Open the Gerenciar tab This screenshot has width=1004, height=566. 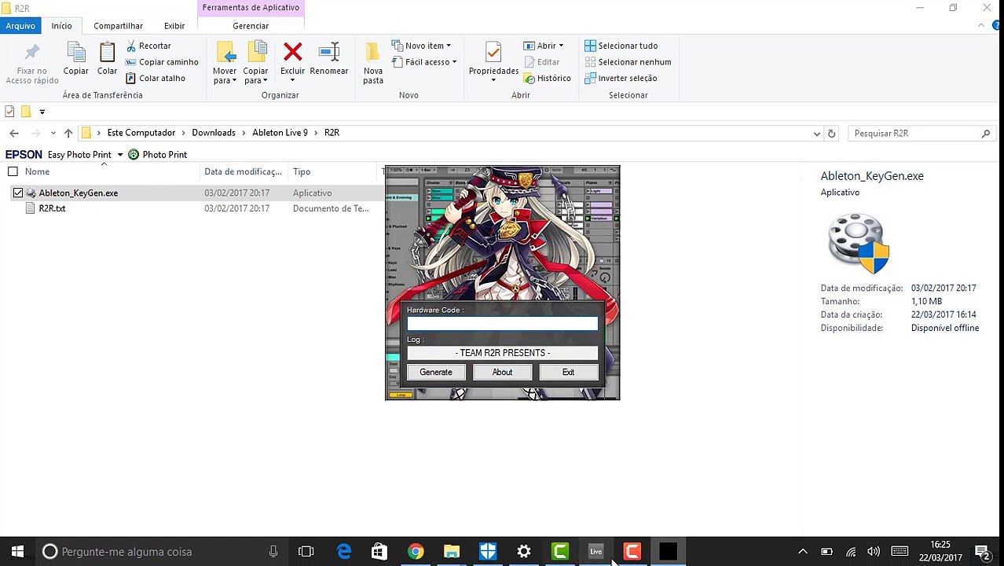point(251,26)
